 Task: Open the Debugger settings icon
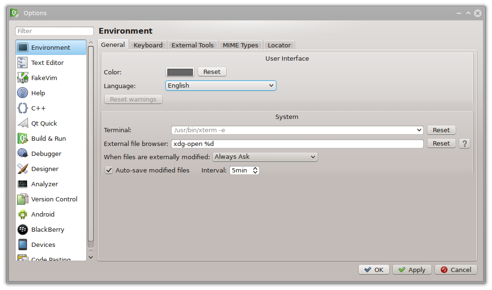tap(23, 154)
